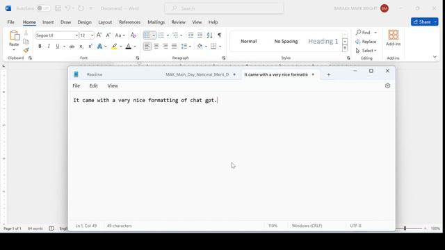Click Replace in Editing group
Viewport: 445px width, 250px height.
(366, 42)
